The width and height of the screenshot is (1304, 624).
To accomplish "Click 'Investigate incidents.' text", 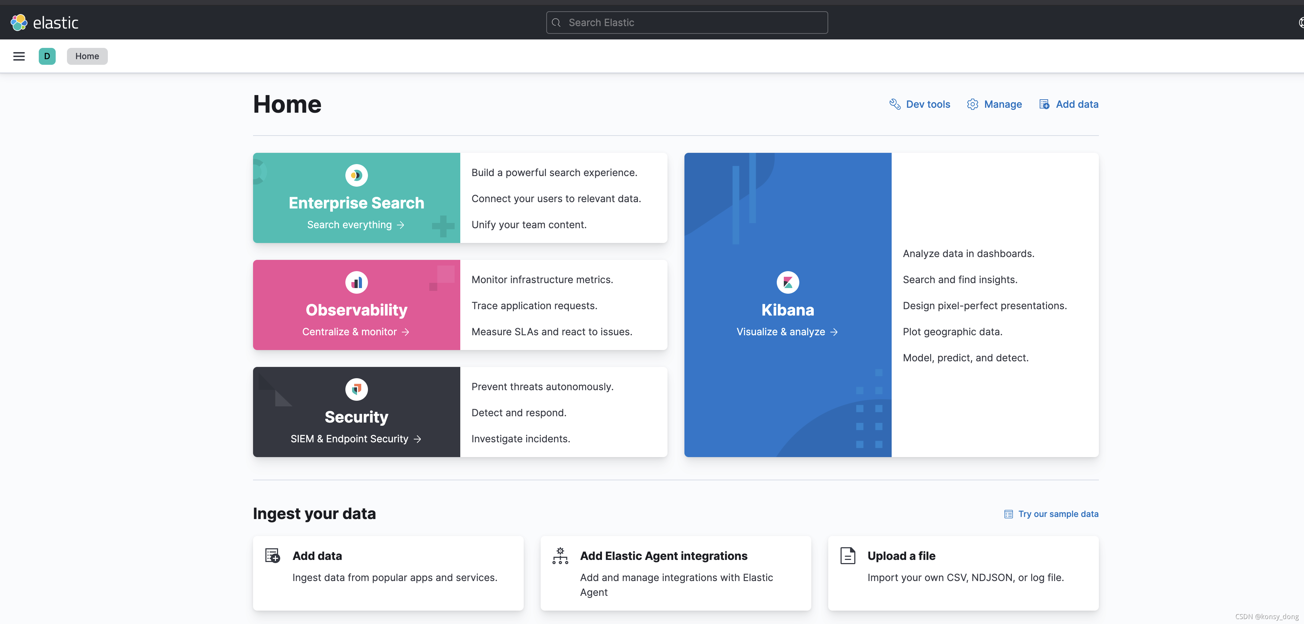I will 521,439.
